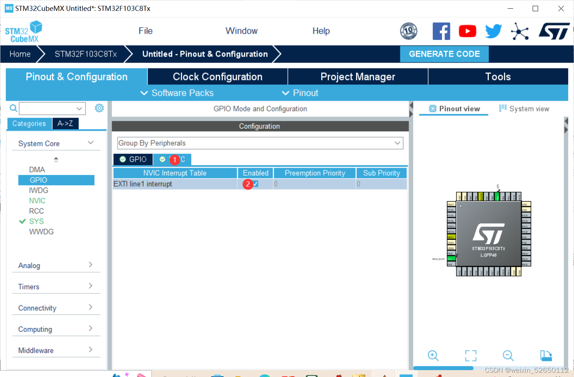
Task: Click the sort arrows above DMA
Action: (56, 159)
